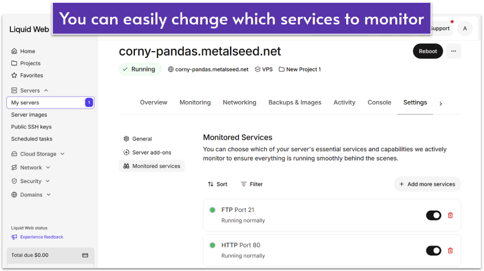The height and width of the screenshot is (271, 484).
Task: Click the Experience feedback megaphone icon
Action: click(x=14, y=237)
